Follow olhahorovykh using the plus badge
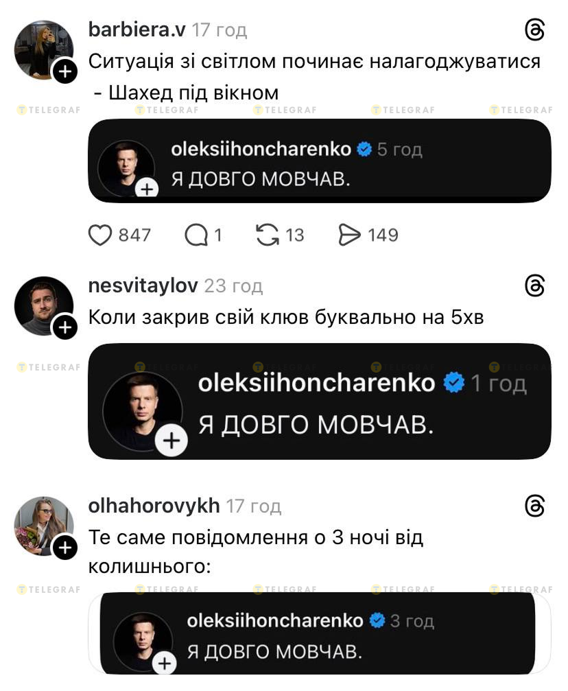 (x=65, y=548)
